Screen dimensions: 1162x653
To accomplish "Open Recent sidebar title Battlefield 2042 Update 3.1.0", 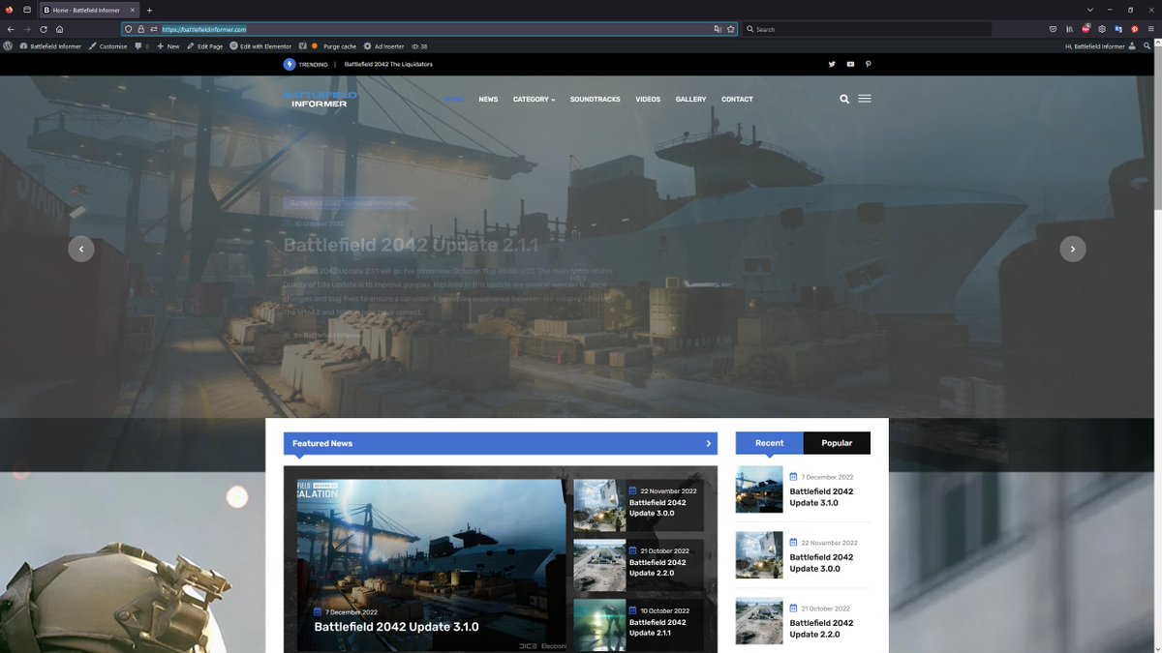I will [821, 497].
